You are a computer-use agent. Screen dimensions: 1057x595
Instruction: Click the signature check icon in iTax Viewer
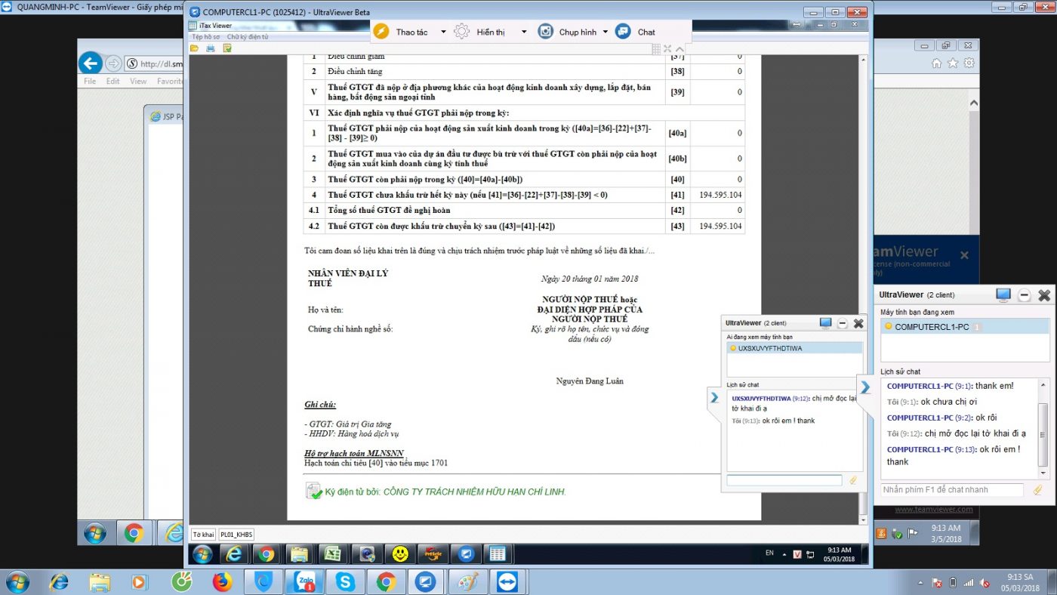(x=226, y=48)
